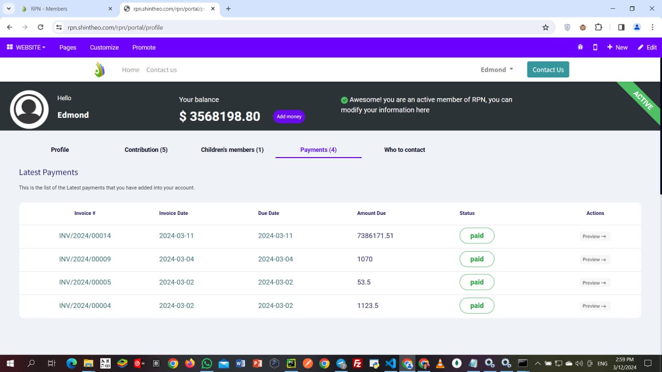Image resolution: width=662 pixels, height=372 pixels.
Task: Click the address bar URL
Action: point(115,27)
